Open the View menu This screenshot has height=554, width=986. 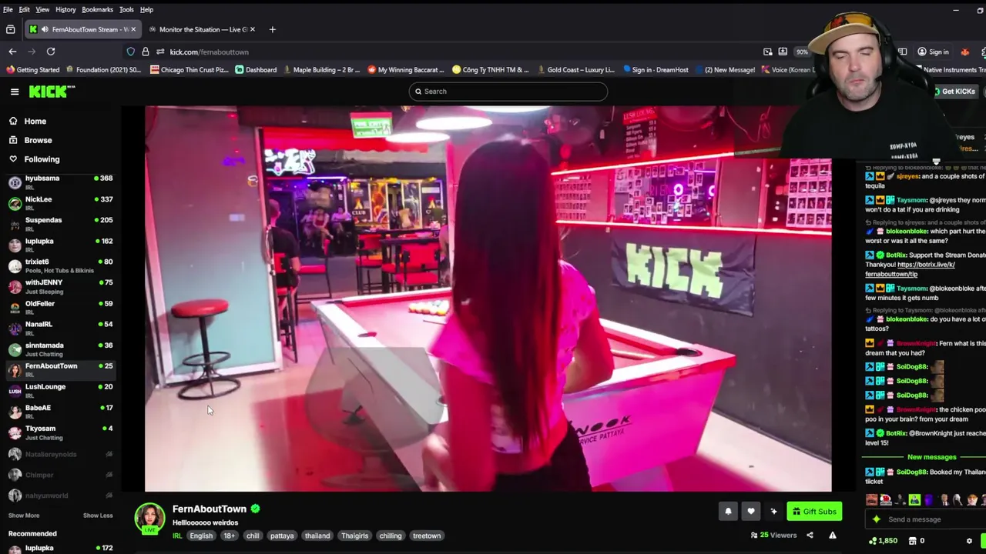click(x=42, y=9)
